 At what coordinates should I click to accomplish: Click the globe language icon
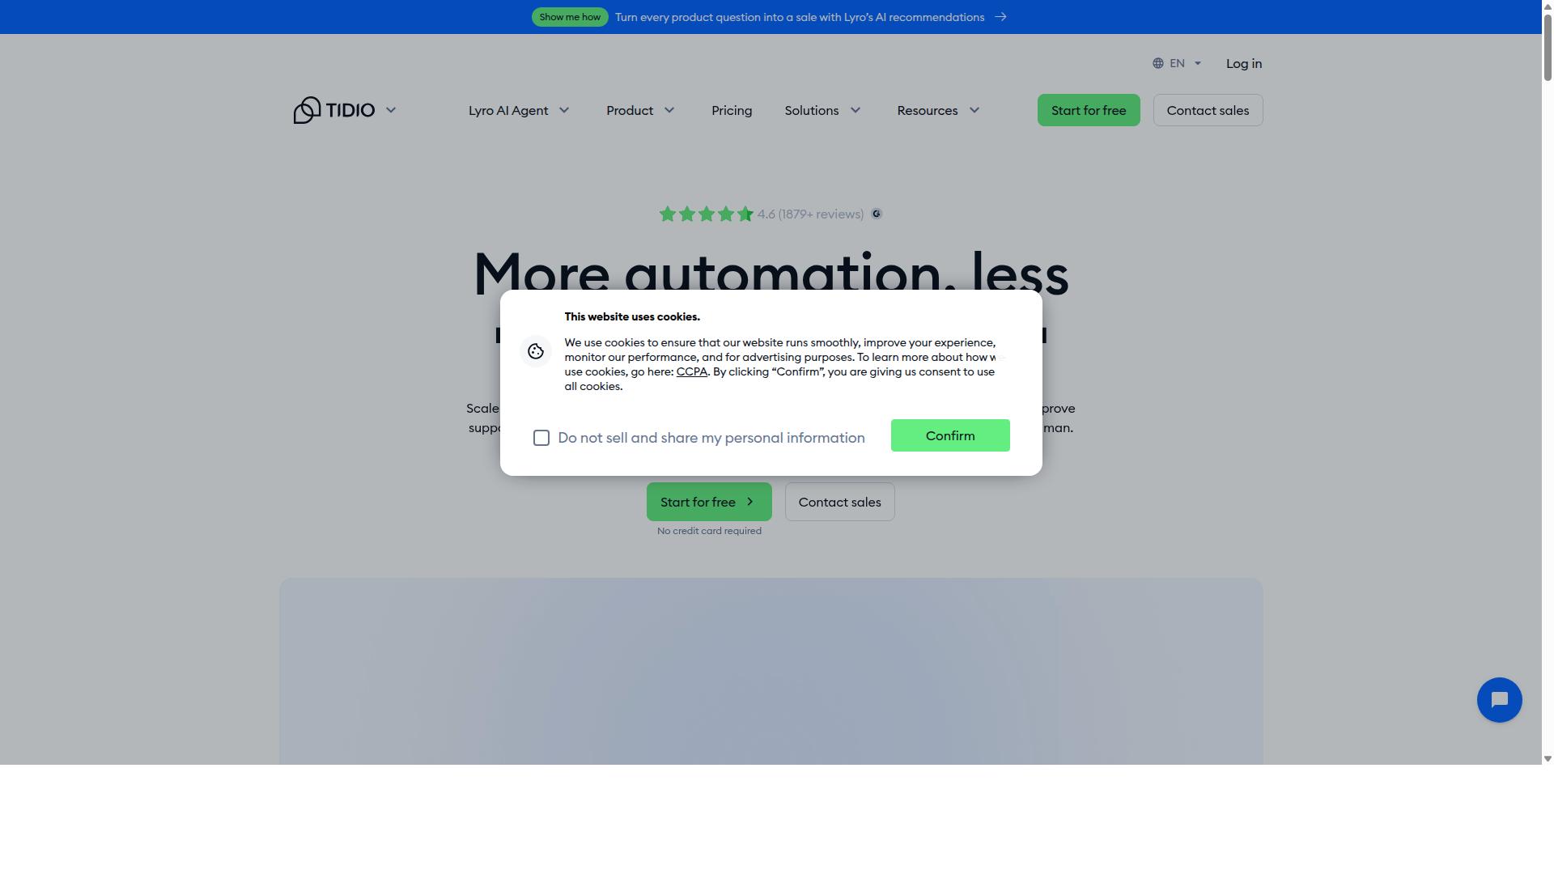pyautogui.click(x=1158, y=63)
